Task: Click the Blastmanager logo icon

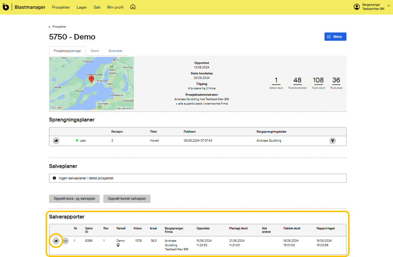Action: click(6, 7)
